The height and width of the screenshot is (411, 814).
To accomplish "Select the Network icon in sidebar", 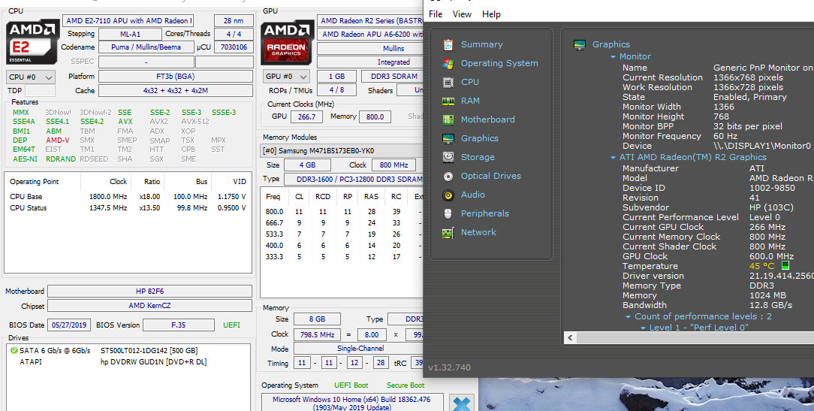I will click(x=448, y=233).
